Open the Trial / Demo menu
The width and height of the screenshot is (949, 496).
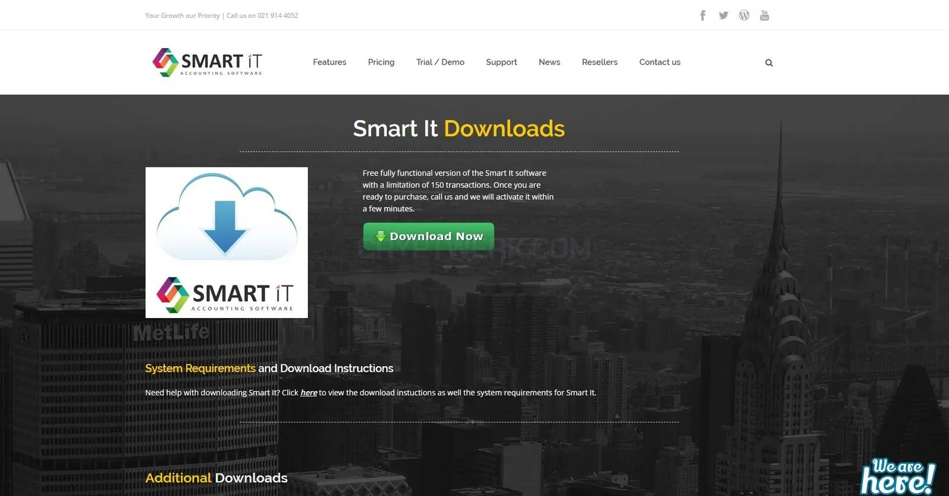[440, 62]
